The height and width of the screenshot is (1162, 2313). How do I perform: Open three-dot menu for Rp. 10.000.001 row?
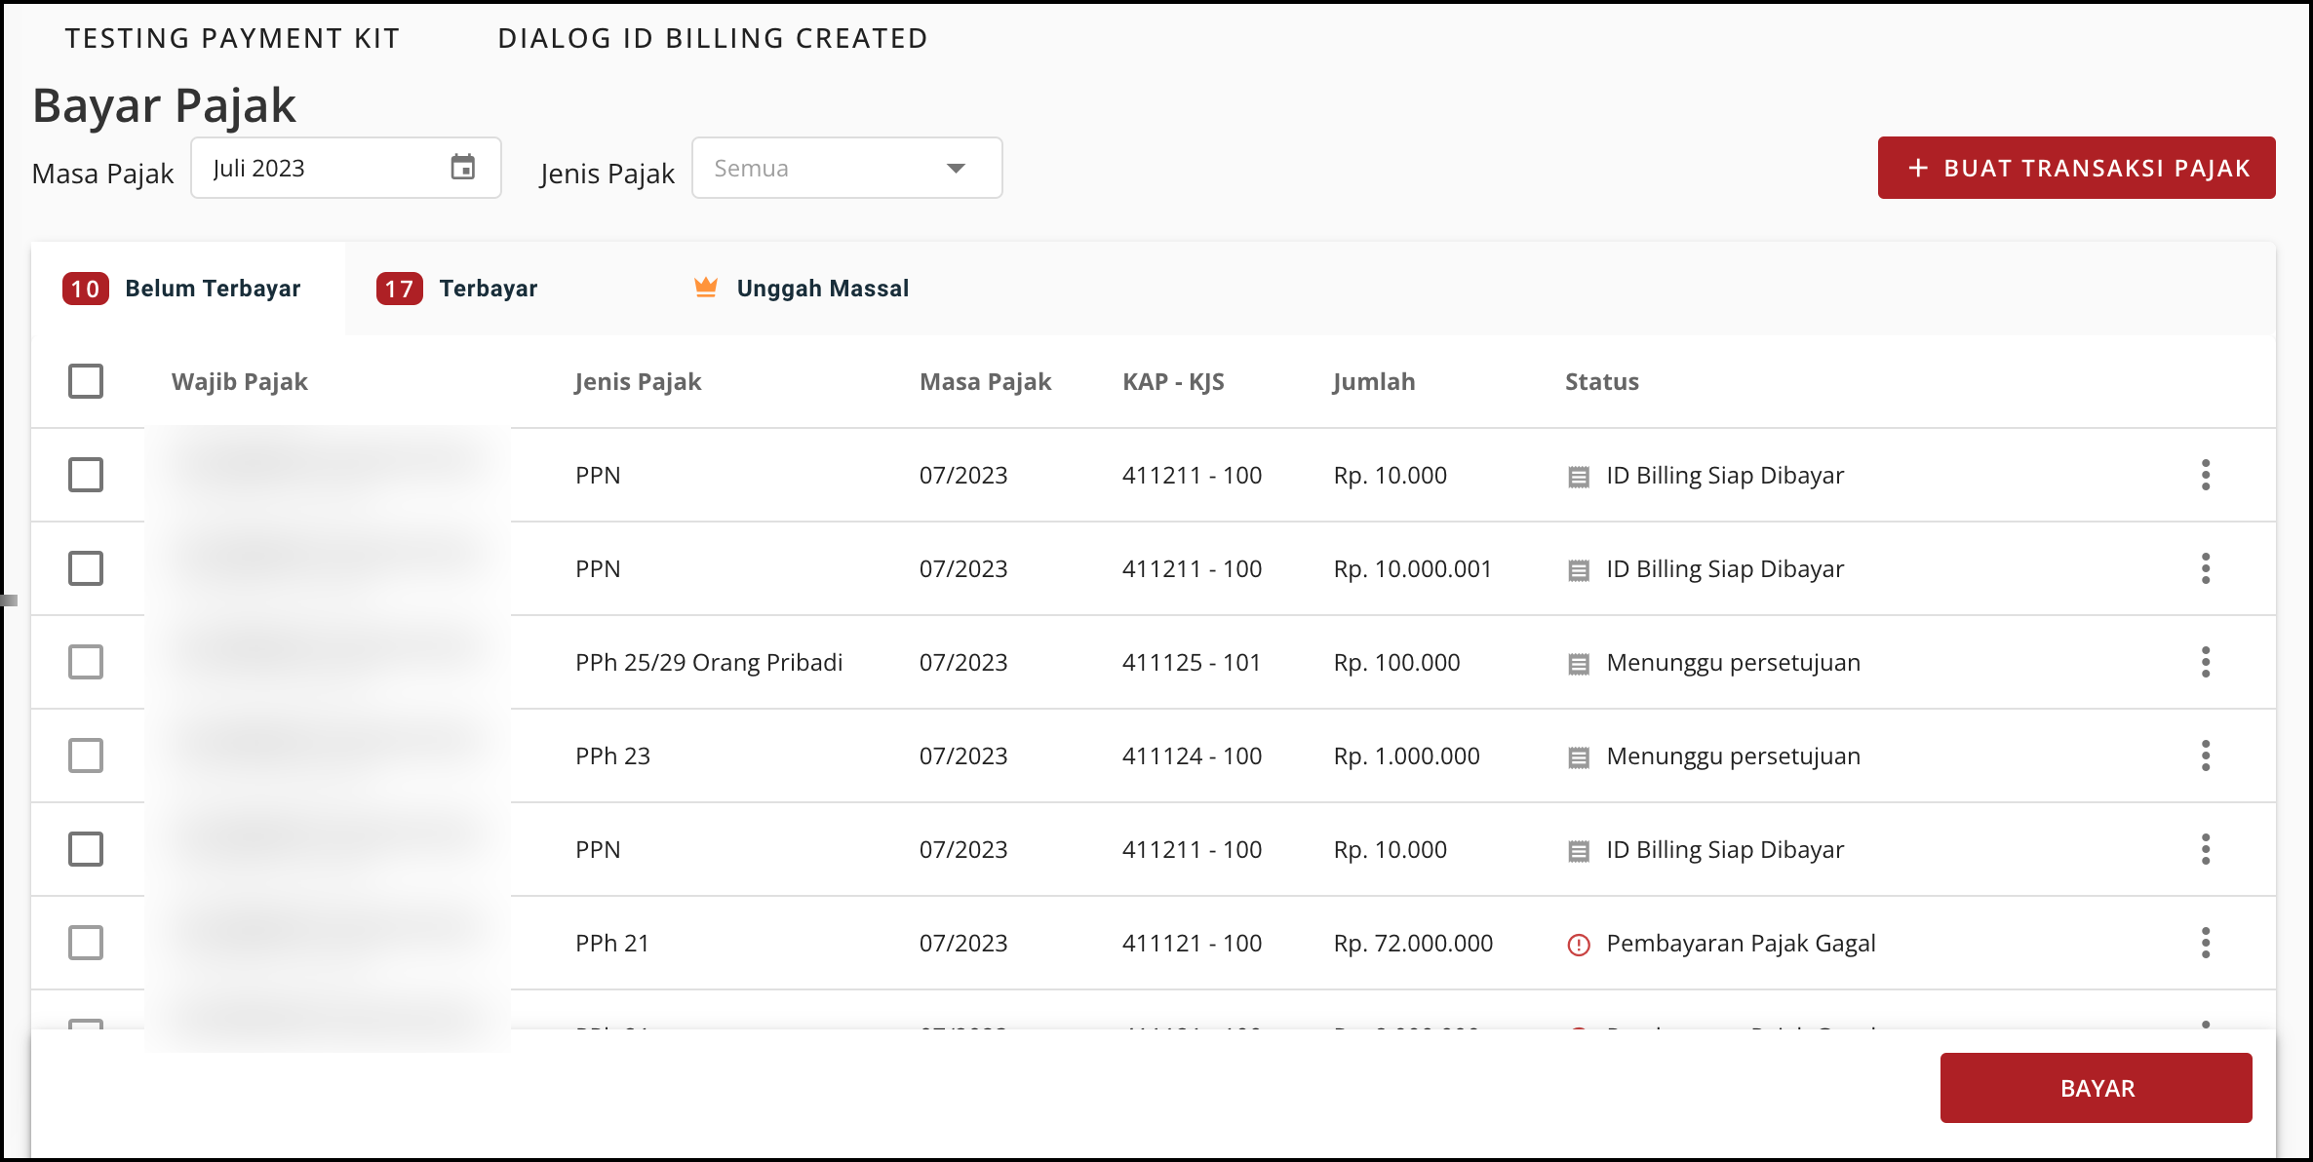click(x=2205, y=568)
